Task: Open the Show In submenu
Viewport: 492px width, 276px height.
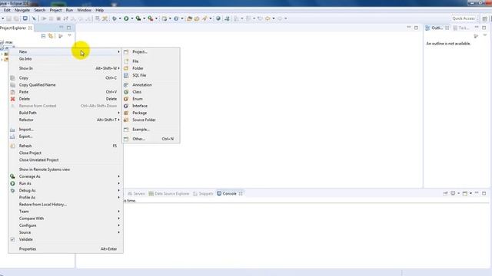Action: pos(65,68)
